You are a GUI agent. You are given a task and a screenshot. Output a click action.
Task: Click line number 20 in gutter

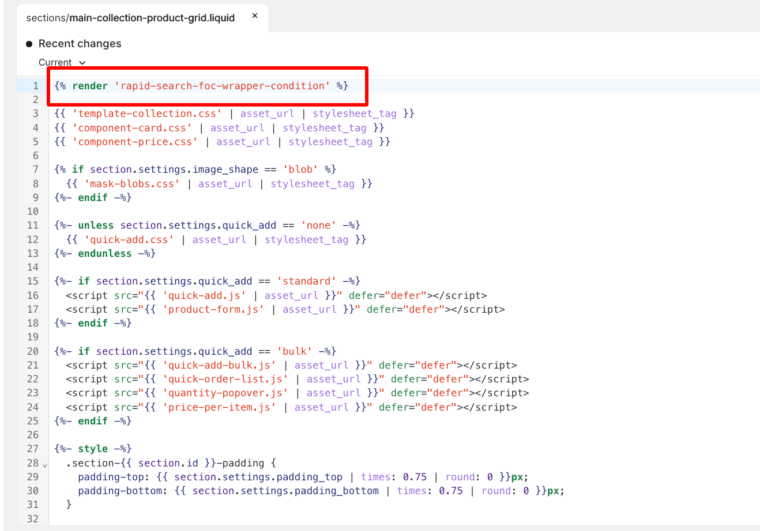[33, 351]
